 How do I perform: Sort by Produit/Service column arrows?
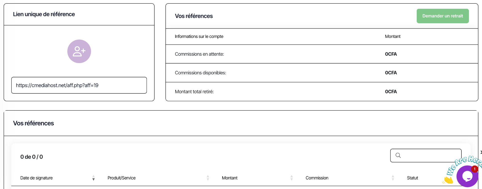tap(208, 178)
